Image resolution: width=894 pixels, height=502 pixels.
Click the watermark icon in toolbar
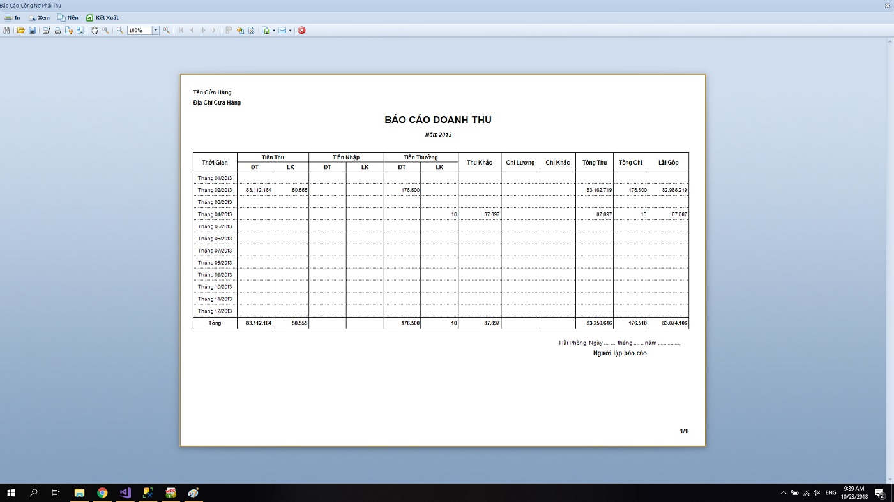click(252, 30)
